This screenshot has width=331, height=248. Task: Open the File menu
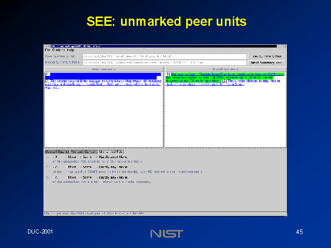[x=48, y=50]
